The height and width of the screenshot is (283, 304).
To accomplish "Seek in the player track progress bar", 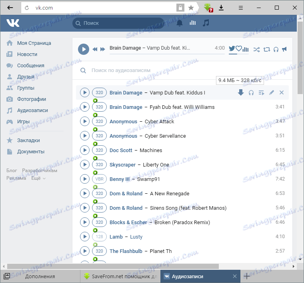I will (167, 54).
